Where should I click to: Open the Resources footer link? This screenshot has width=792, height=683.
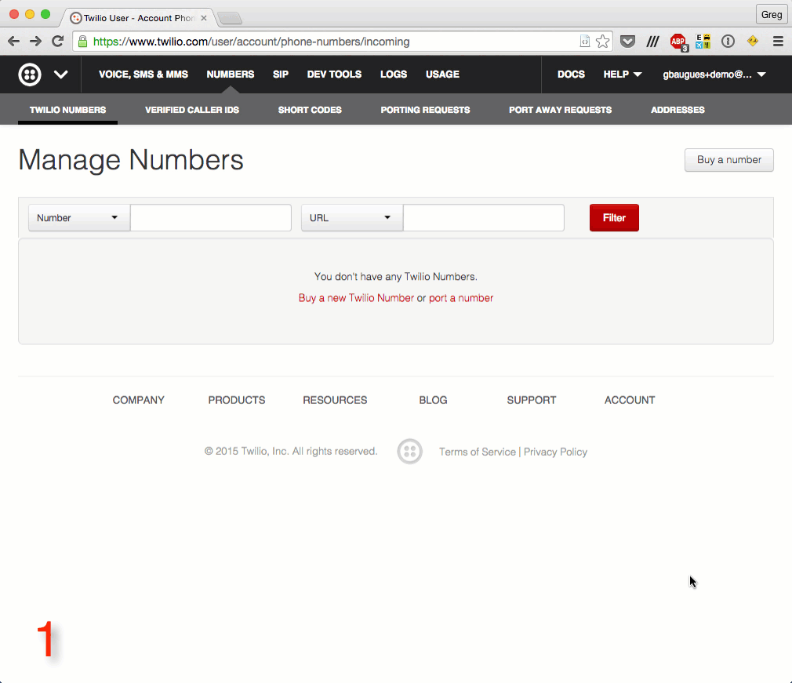coord(335,400)
